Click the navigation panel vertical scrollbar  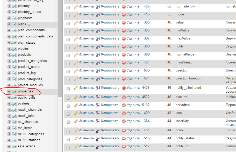[60, 48]
